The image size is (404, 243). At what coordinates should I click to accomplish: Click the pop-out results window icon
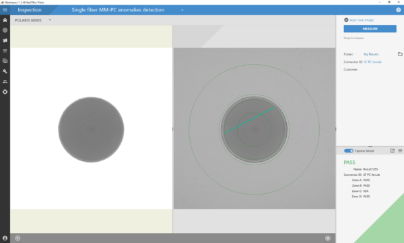(x=393, y=151)
